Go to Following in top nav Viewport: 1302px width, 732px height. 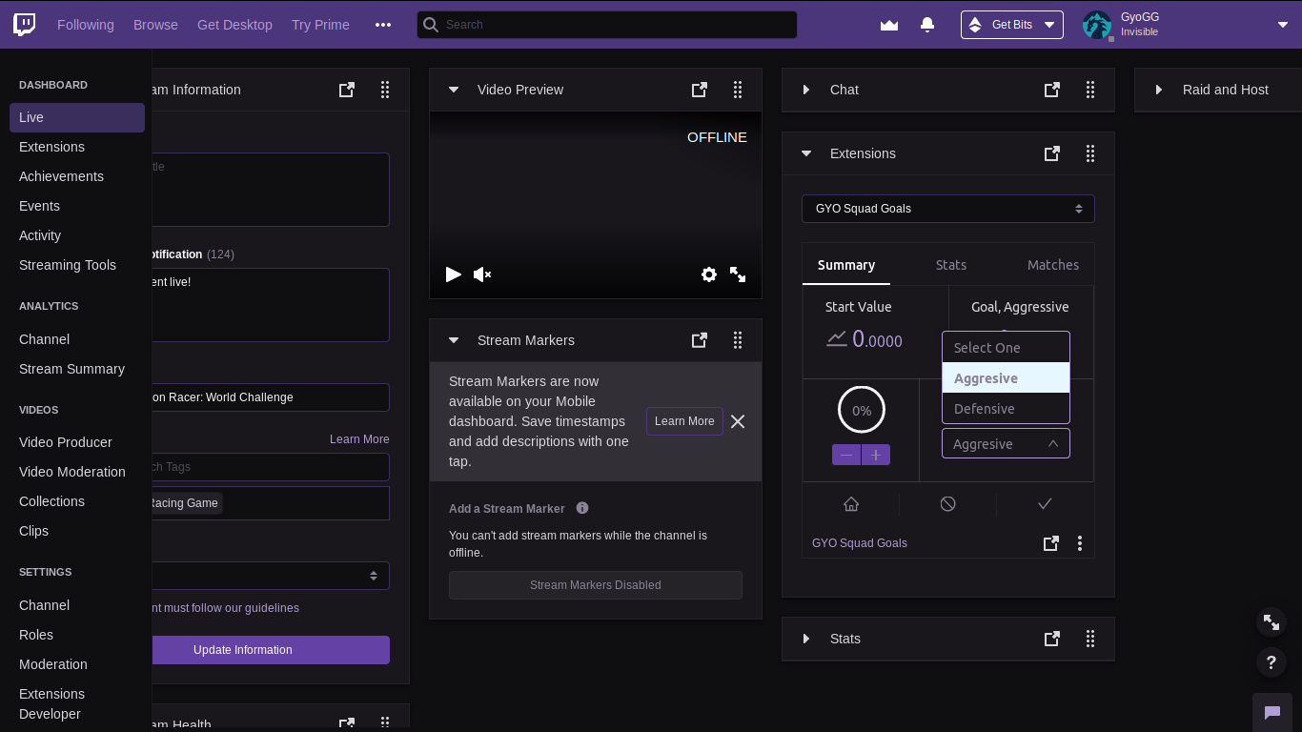pos(85,25)
